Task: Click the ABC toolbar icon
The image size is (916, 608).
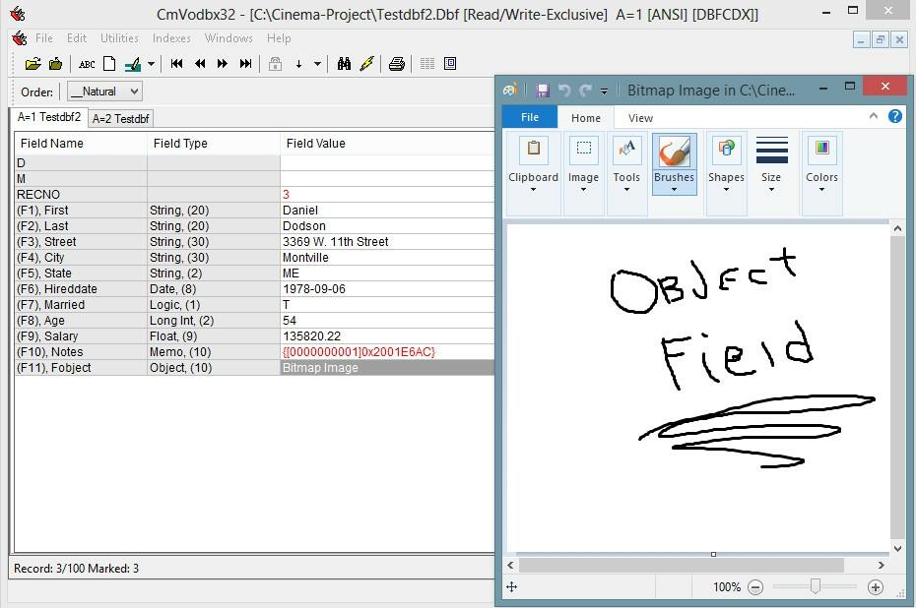Action: (x=87, y=64)
